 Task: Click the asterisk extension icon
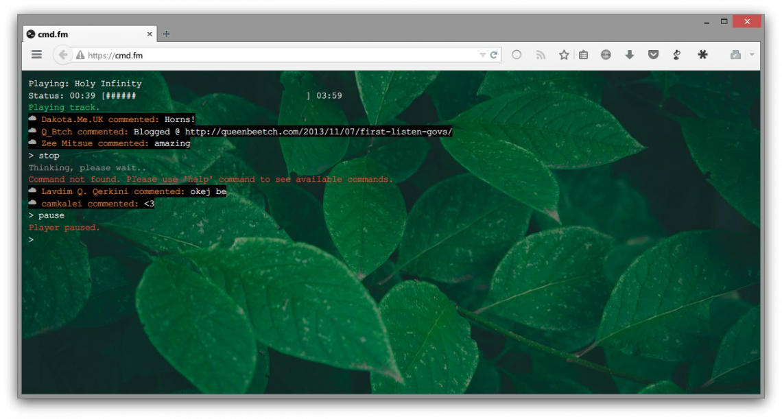click(702, 55)
